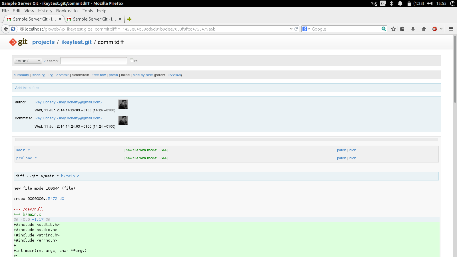
Task: Click the Adblock Plus icon
Action: (x=435, y=29)
